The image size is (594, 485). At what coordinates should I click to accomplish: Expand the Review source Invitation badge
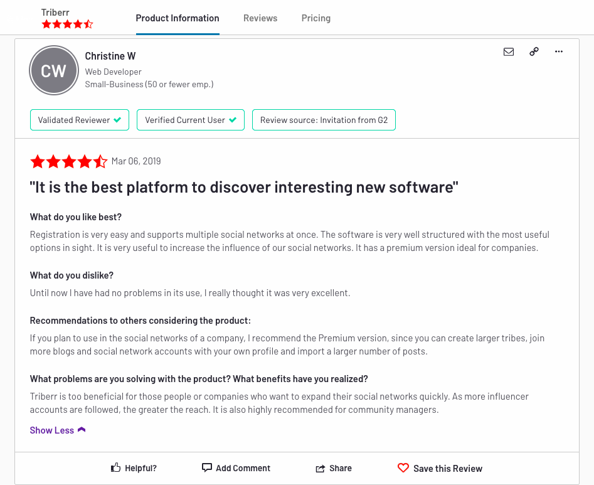[x=324, y=119]
